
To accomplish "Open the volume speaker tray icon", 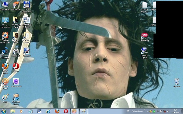I will point(168,111).
